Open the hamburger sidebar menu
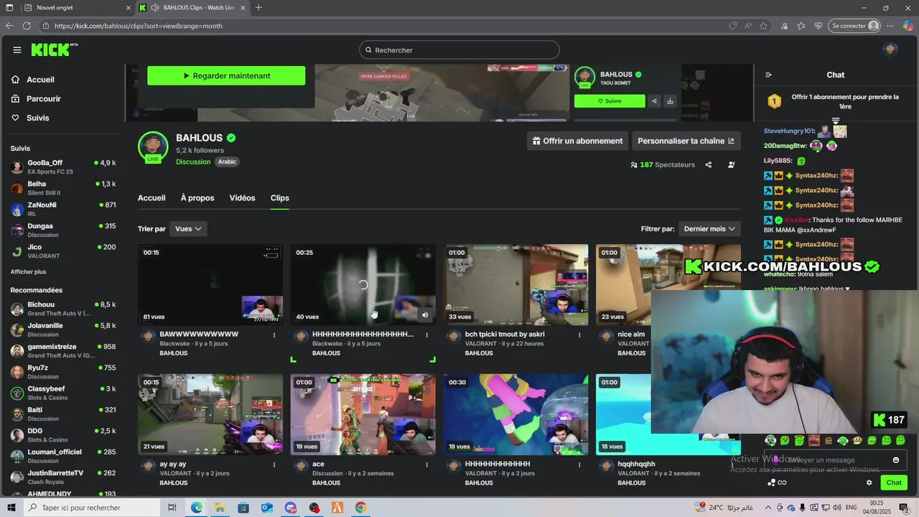 [17, 50]
